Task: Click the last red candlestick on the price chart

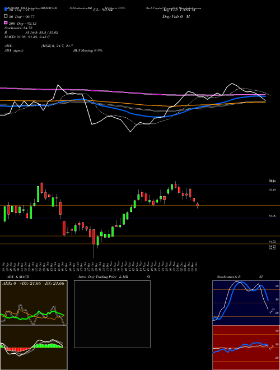Action: click(x=198, y=205)
